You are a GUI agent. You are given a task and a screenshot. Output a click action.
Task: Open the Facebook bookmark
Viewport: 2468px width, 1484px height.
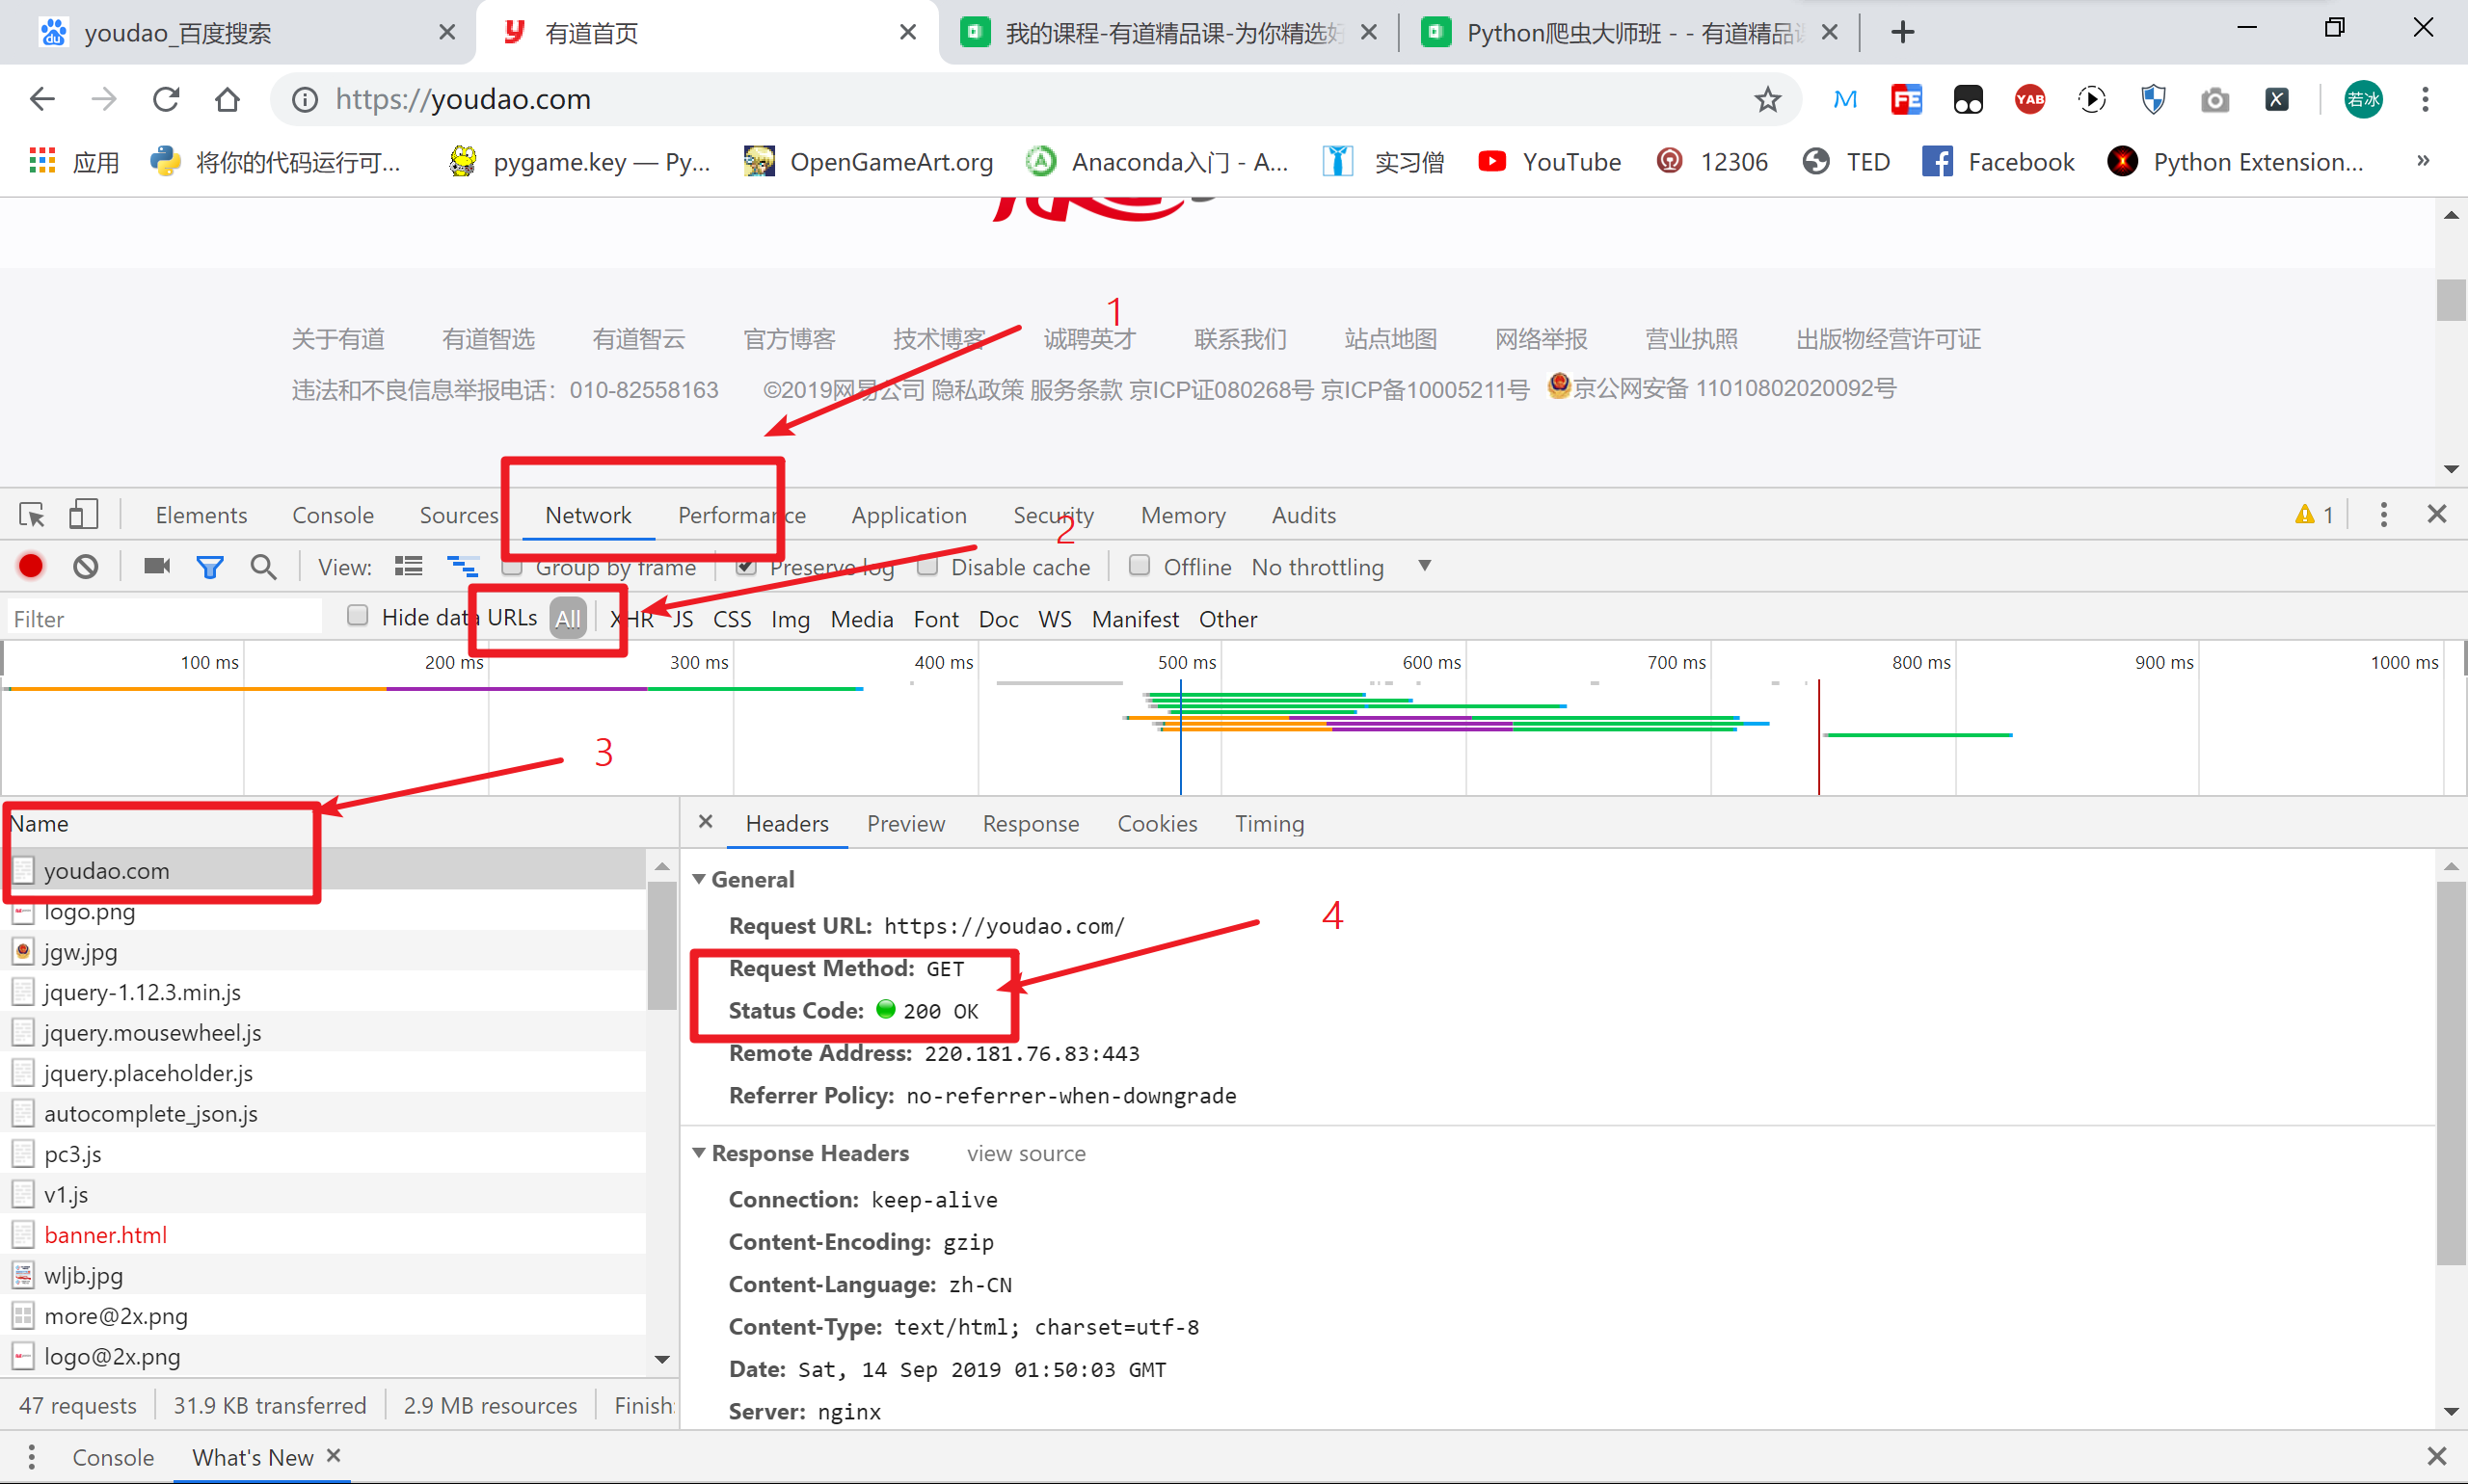click(1999, 161)
